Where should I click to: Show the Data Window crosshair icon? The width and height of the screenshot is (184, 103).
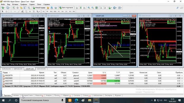[18, 8]
